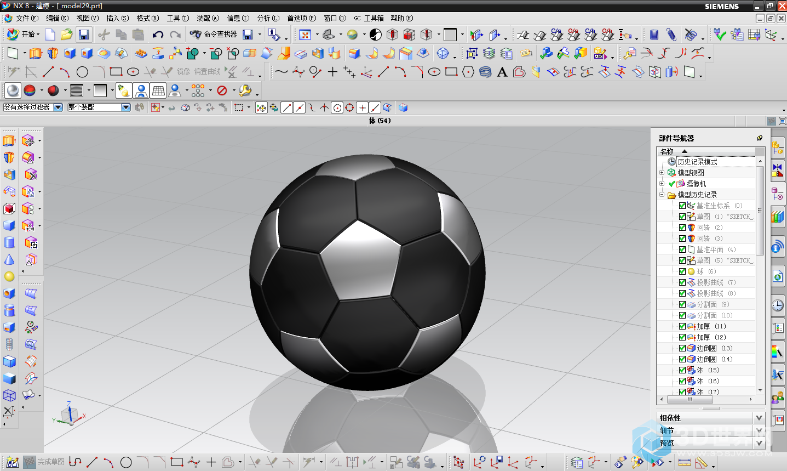Click the Spline curve icon
The width and height of the screenshot is (787, 471).
pos(281,72)
